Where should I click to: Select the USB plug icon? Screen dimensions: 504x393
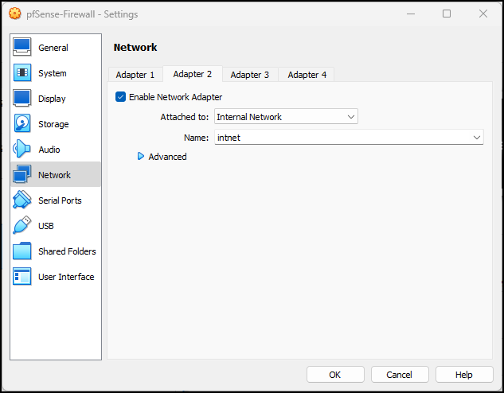pos(21,225)
